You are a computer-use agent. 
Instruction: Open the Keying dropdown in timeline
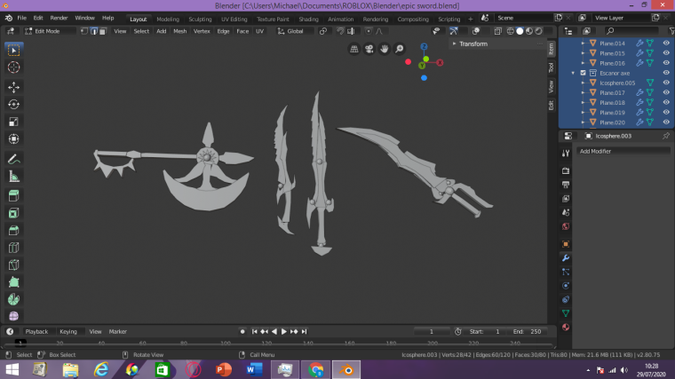68,332
